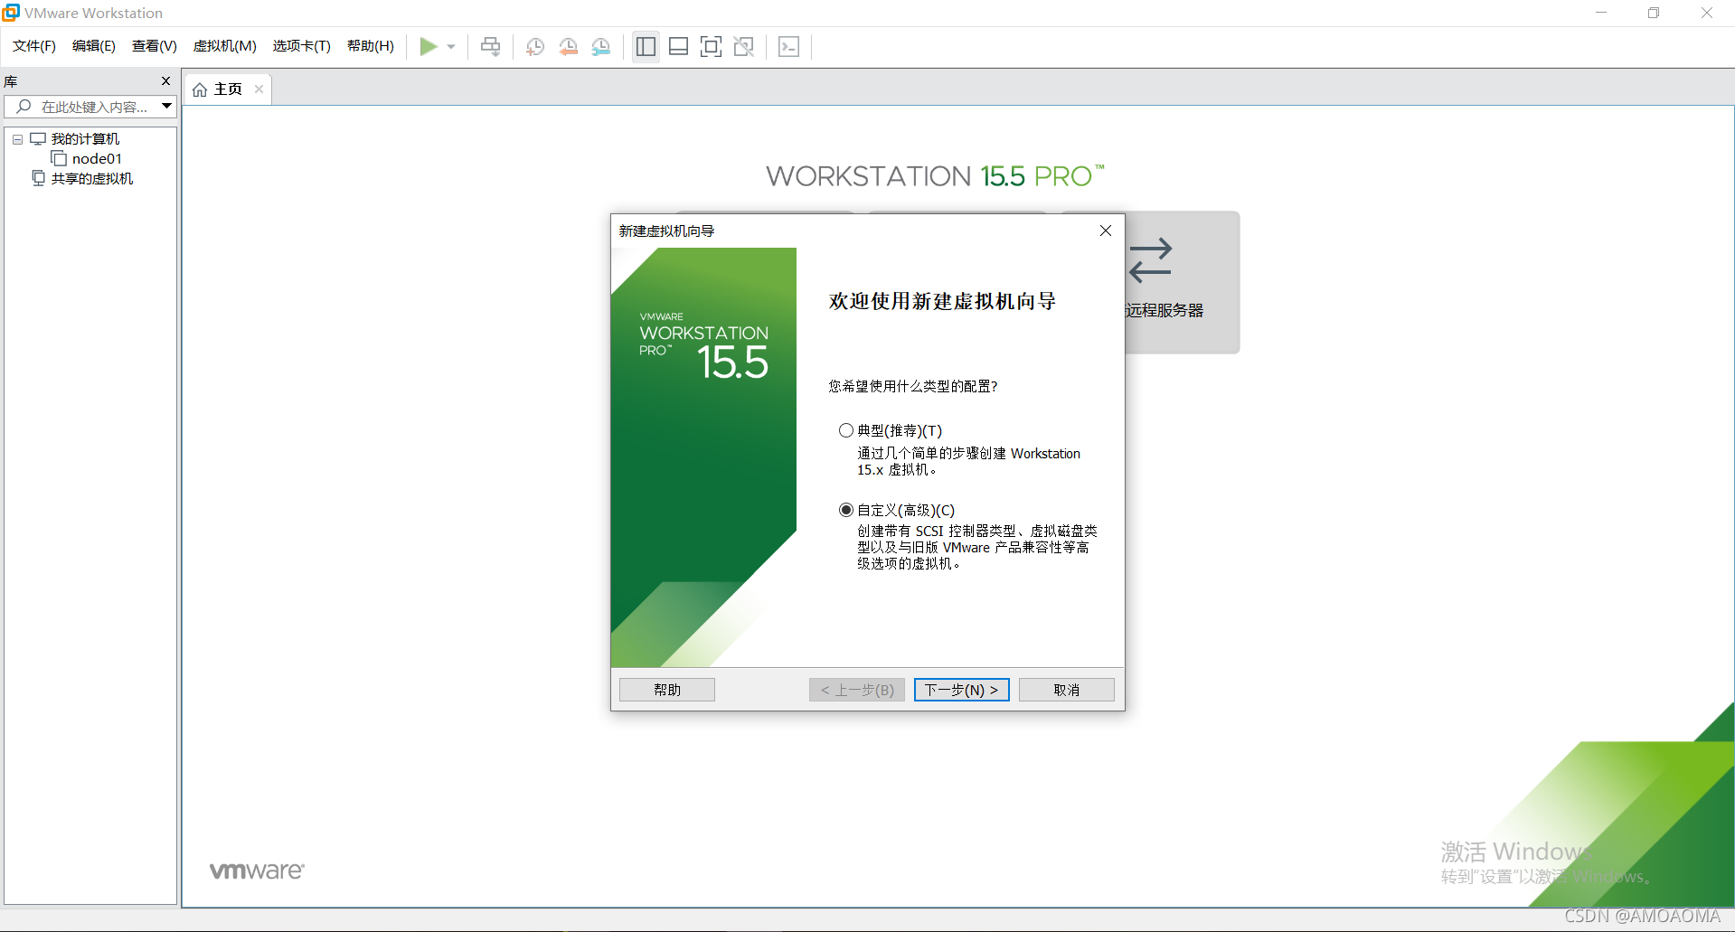The width and height of the screenshot is (1735, 932).
Task: Click the 上一步(B) button
Action: click(857, 690)
